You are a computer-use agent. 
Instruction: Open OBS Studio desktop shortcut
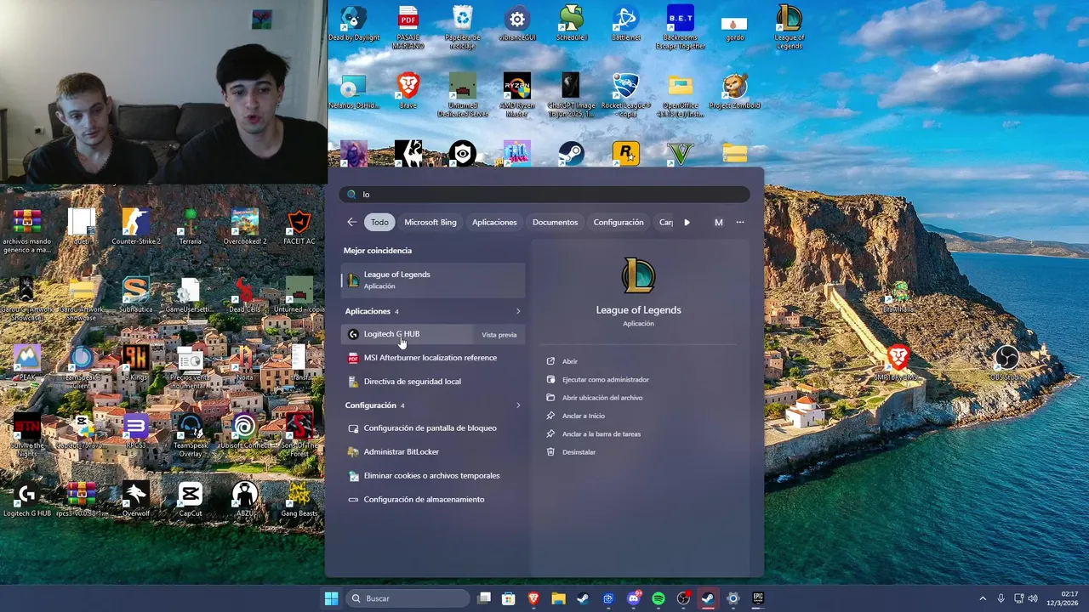(1007, 364)
